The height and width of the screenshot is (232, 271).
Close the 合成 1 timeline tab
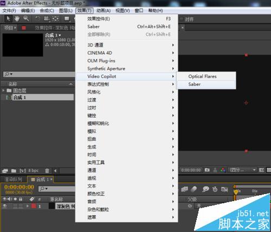coord(51,179)
